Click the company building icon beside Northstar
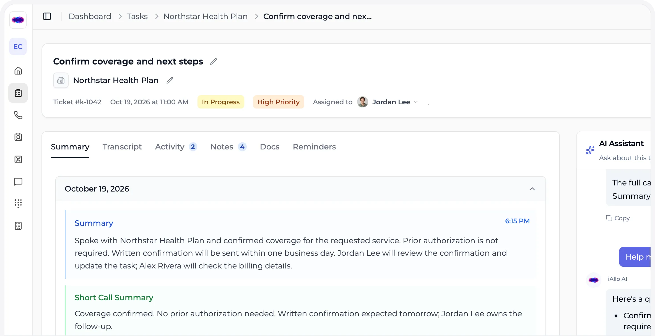Viewport: 655px width, 336px height. [61, 80]
